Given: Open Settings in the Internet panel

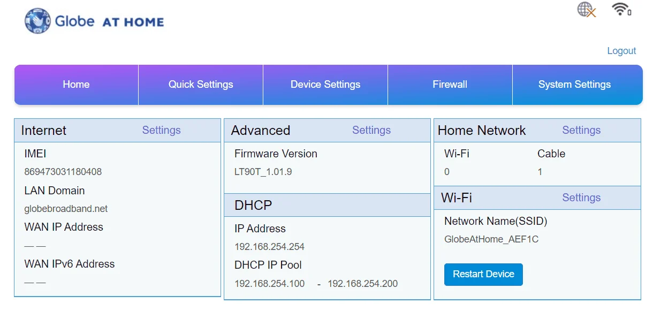Looking at the screenshot, I should point(161,130).
